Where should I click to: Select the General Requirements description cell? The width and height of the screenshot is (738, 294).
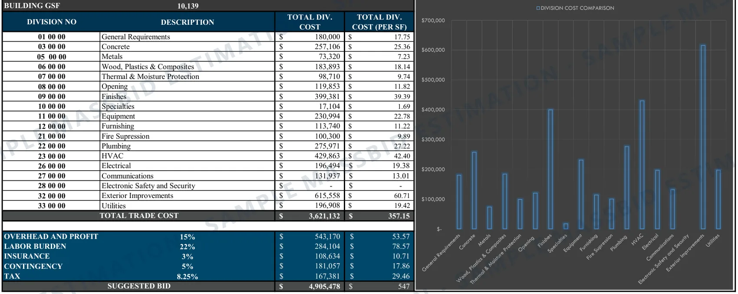[187, 37]
